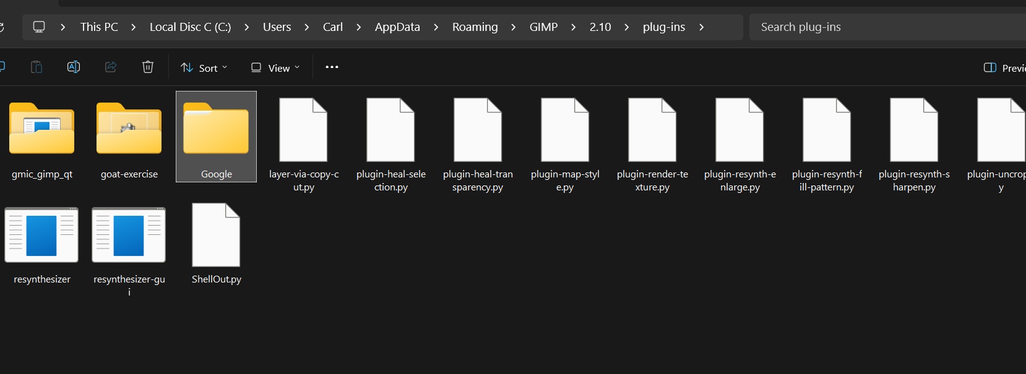1026x374 pixels.
Task: Select the ShellOut.py file
Action: pyautogui.click(x=216, y=242)
